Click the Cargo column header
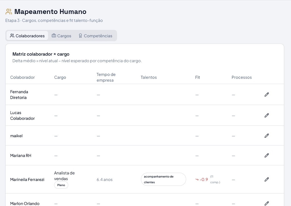Image resolution: width=291 pixels, height=206 pixels. pyautogui.click(x=60, y=77)
